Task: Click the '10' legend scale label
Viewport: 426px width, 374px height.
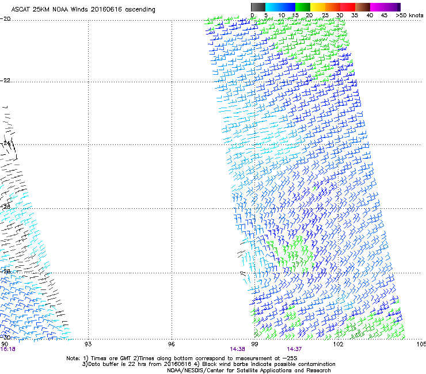Action: click(x=282, y=16)
